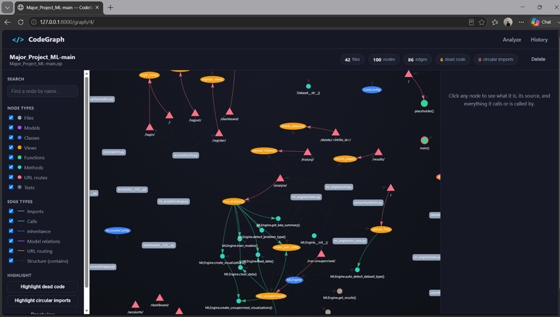Disable the Imports edge type checkbox
This screenshot has width=560, height=317.
(11, 211)
